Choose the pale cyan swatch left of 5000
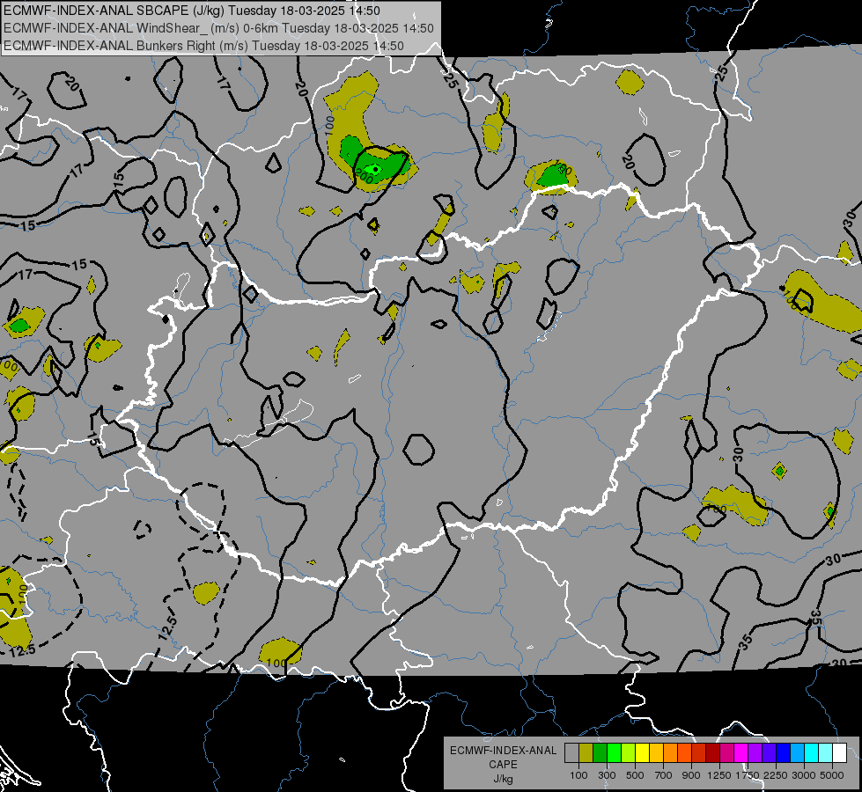862x792 pixels. pyautogui.click(x=826, y=753)
